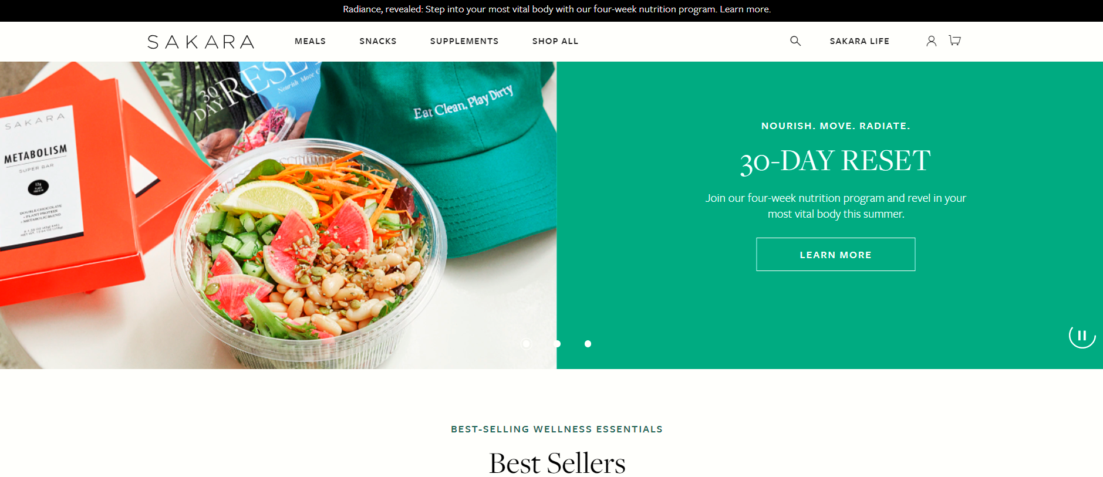Click the Best Sellers heading
The image size is (1103, 477).
tap(557, 463)
